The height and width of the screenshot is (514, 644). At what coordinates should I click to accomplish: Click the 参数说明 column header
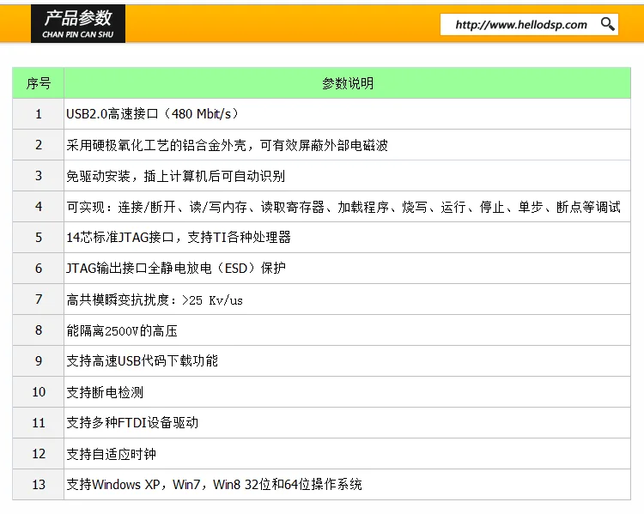coord(348,83)
